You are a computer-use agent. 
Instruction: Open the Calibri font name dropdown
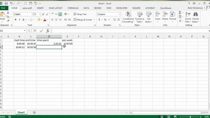tap(32, 14)
